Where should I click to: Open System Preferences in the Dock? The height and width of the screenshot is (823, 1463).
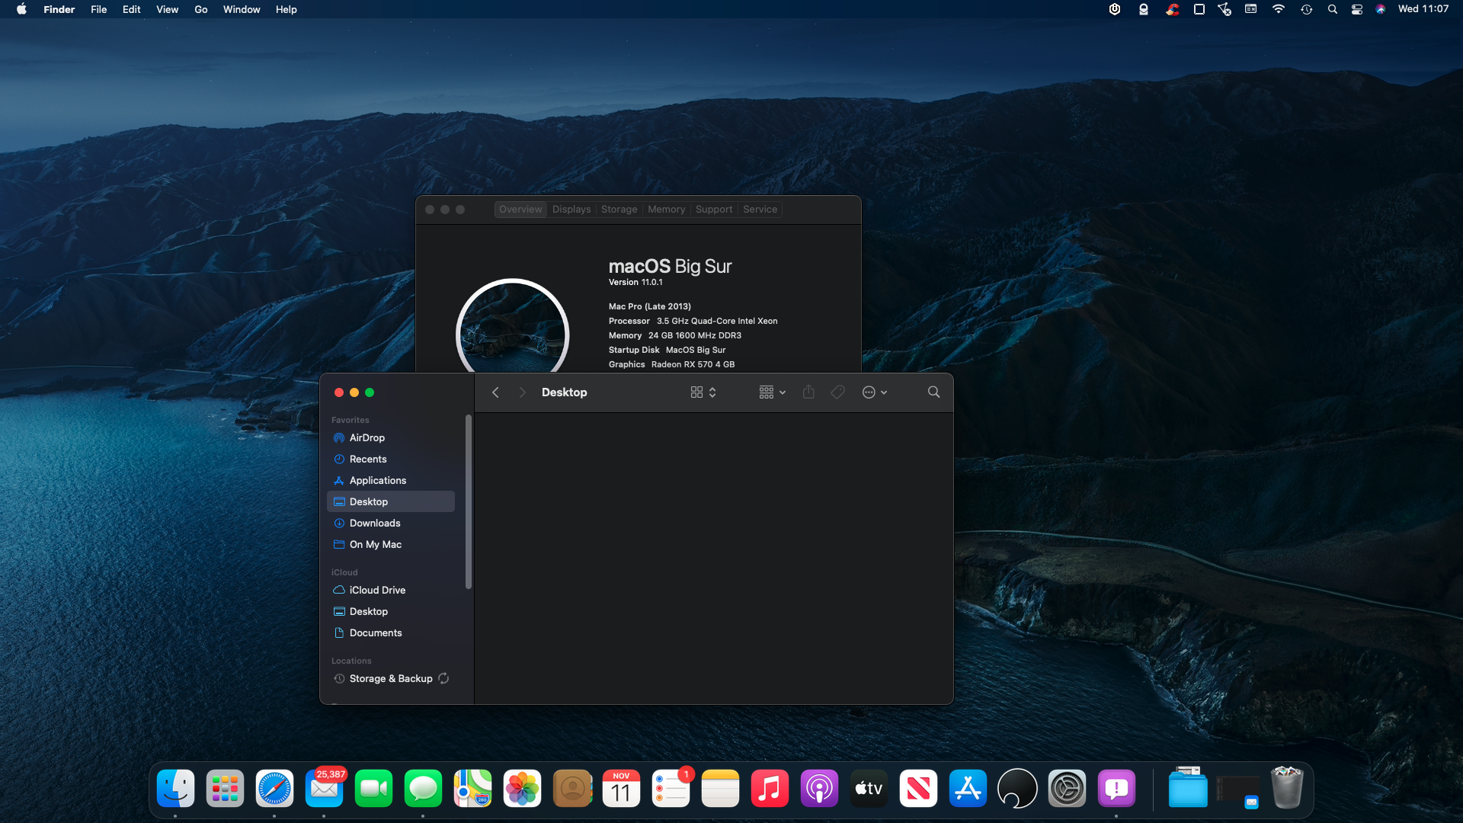point(1067,789)
